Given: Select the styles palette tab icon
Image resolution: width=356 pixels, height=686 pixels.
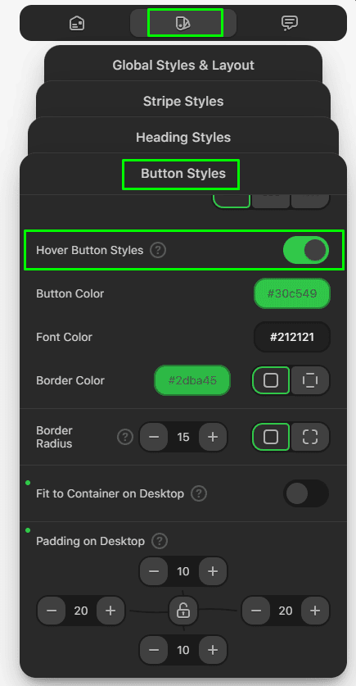Looking at the screenshot, I should tap(183, 23).
